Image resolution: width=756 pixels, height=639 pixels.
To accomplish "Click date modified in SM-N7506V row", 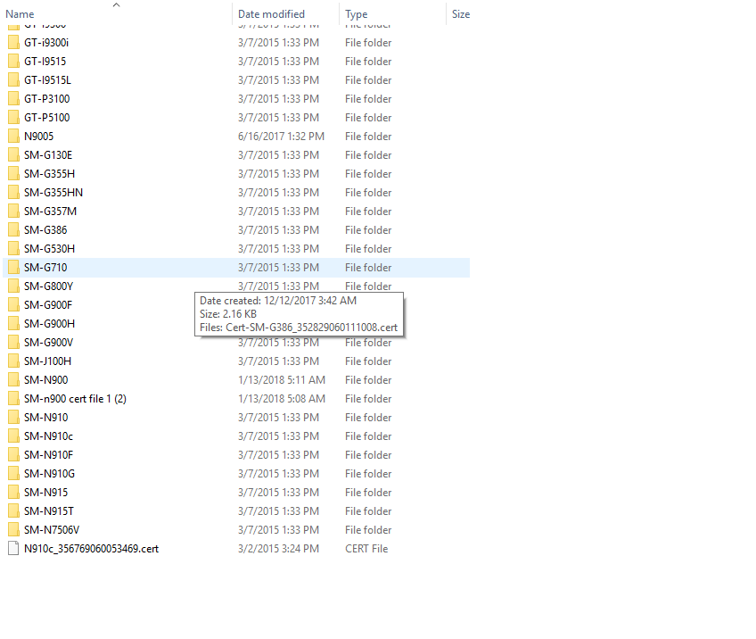I will [278, 530].
